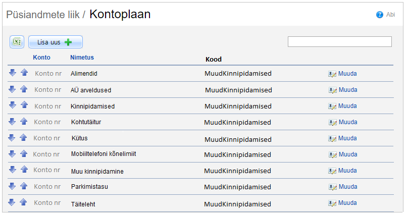Screen dimensions: 406x214
Task: Move AÜ arveldused row up
Action: click(23, 89)
